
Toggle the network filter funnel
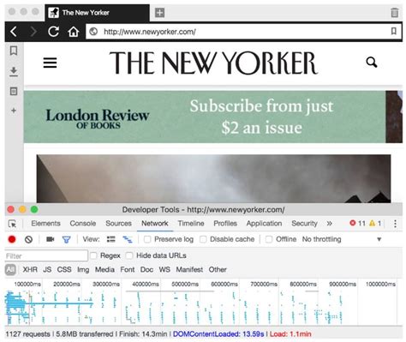66,239
